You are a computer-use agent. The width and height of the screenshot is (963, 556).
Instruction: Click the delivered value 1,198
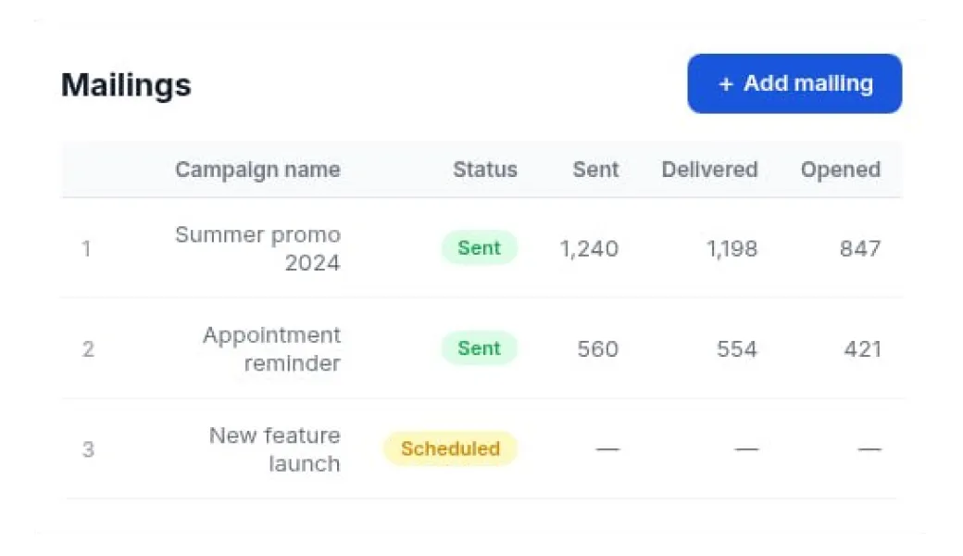732,248
